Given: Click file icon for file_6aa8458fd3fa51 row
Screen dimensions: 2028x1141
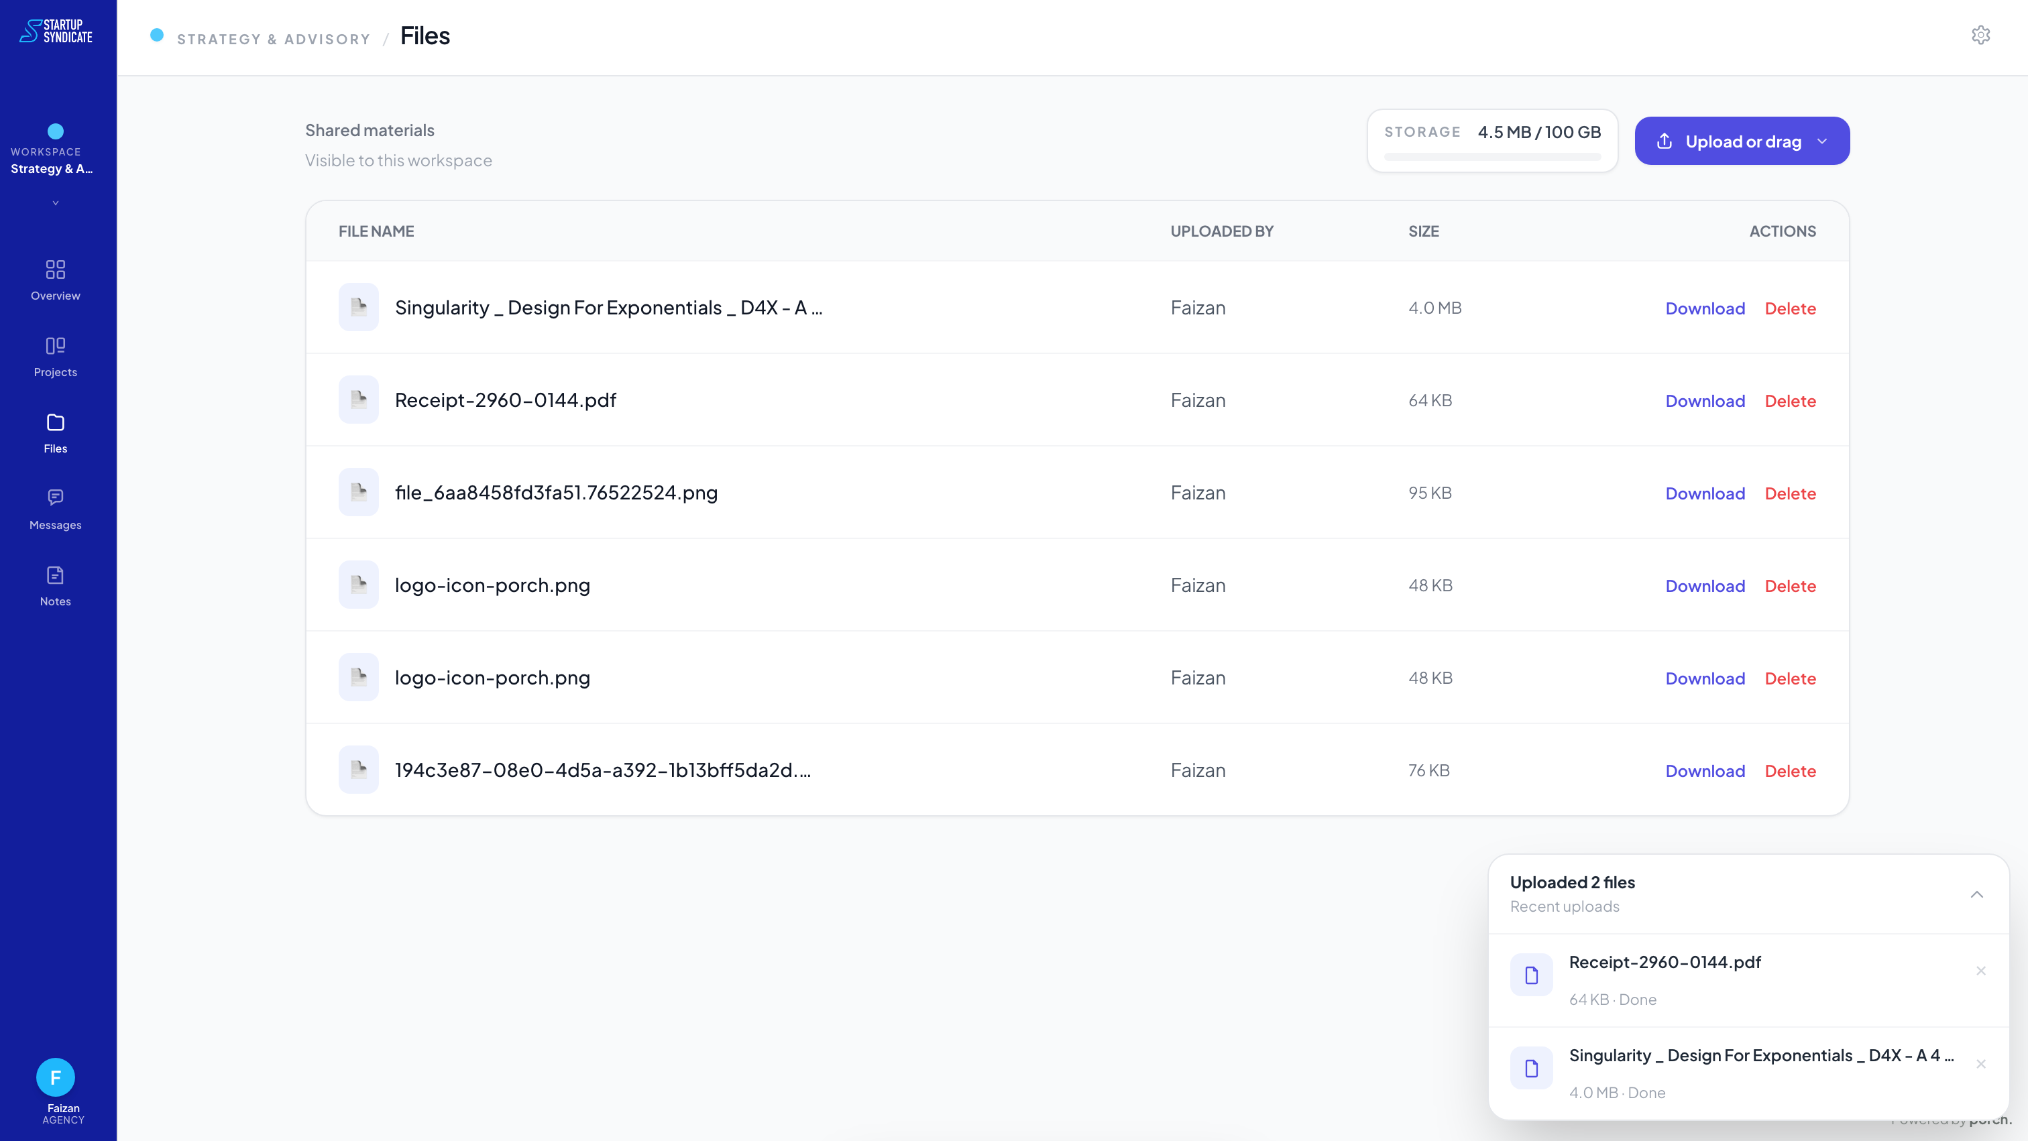Looking at the screenshot, I should click(358, 492).
